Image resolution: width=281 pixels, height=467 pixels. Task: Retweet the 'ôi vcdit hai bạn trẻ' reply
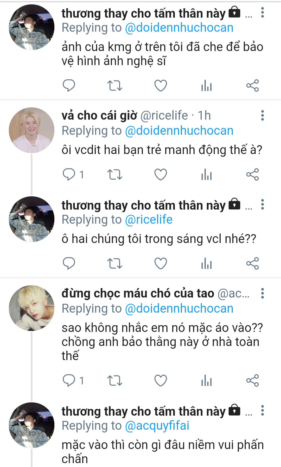point(115,174)
